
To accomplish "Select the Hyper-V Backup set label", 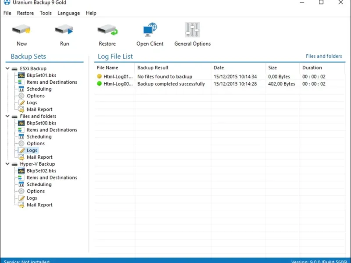I will (x=37, y=164).
